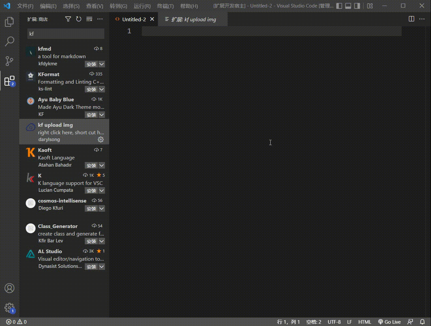
Task: Select the cosmos-intellisense extension entry
Action: click(x=64, y=208)
